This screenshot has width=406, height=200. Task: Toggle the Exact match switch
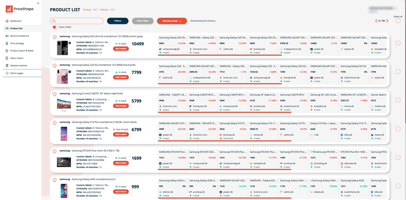55,27
